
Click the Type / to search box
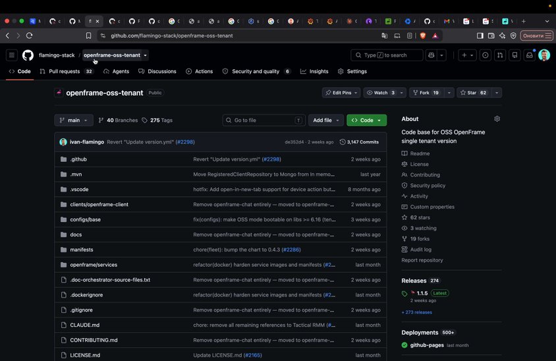387,55
